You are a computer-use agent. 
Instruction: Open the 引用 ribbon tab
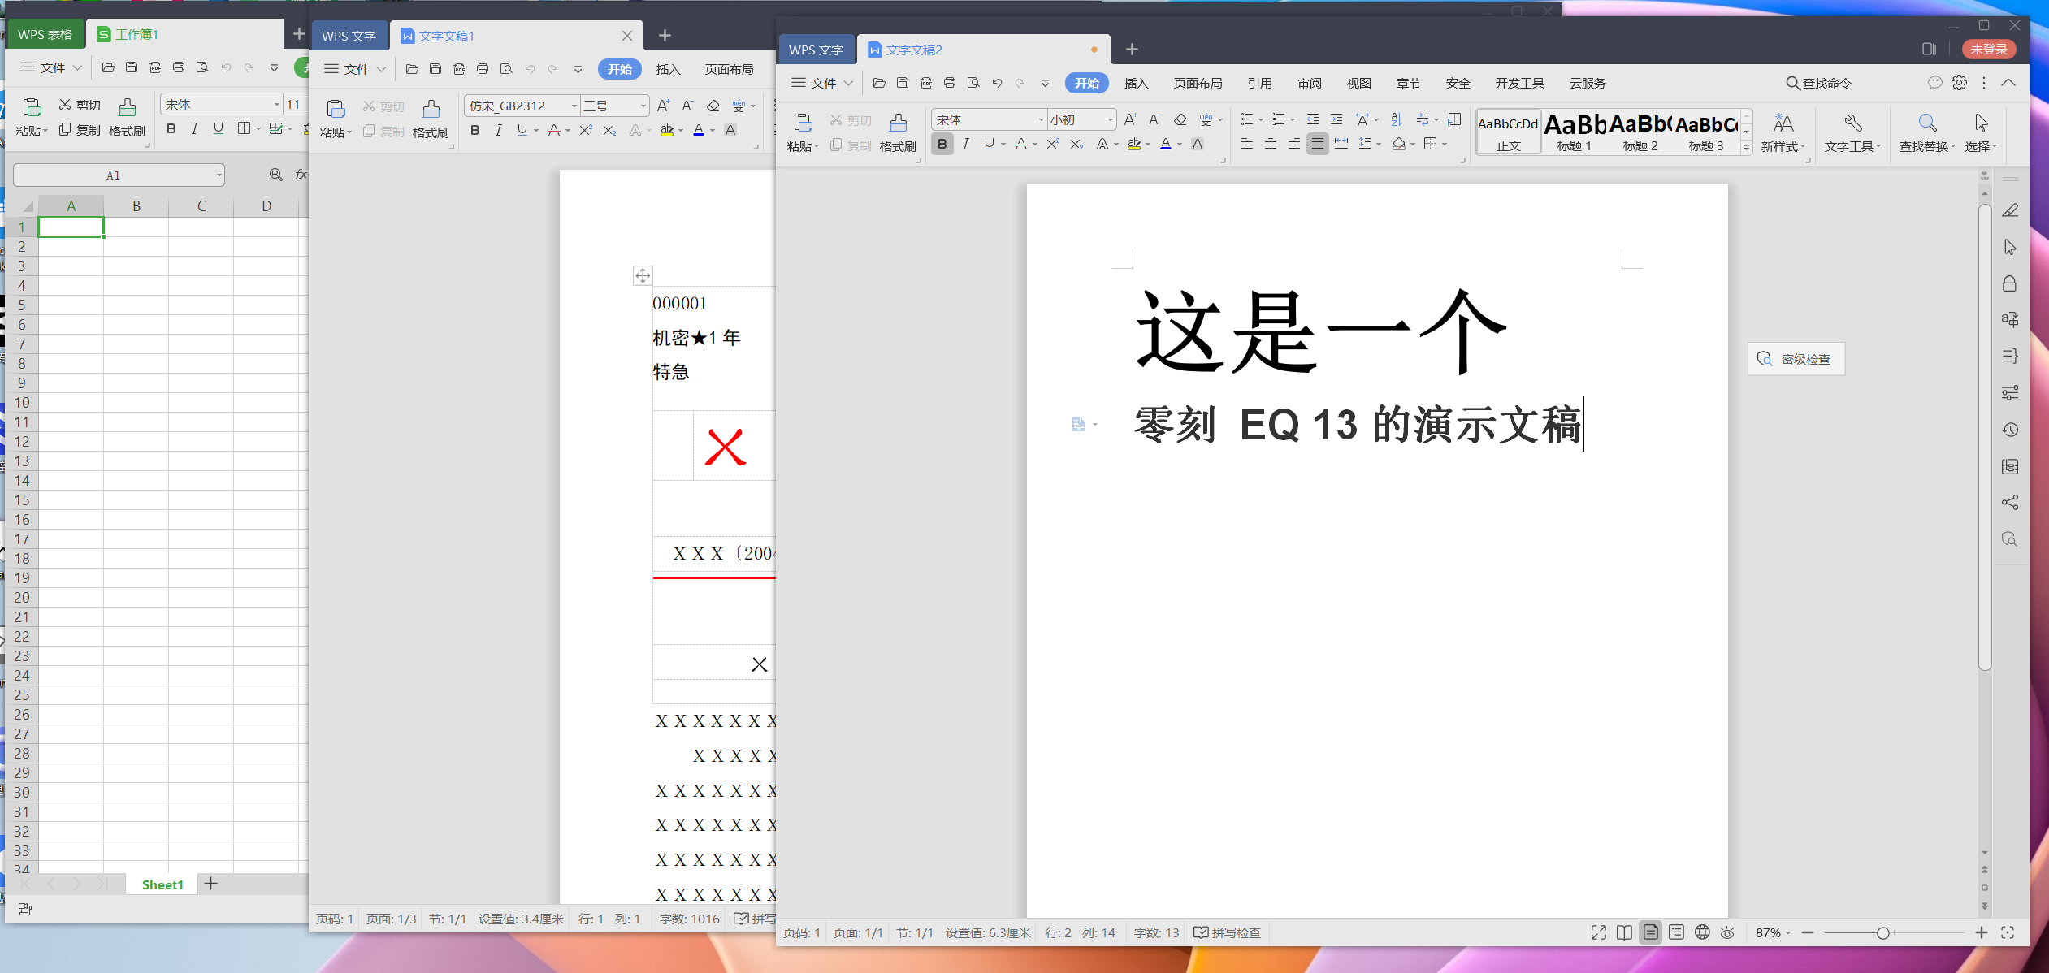[1259, 83]
